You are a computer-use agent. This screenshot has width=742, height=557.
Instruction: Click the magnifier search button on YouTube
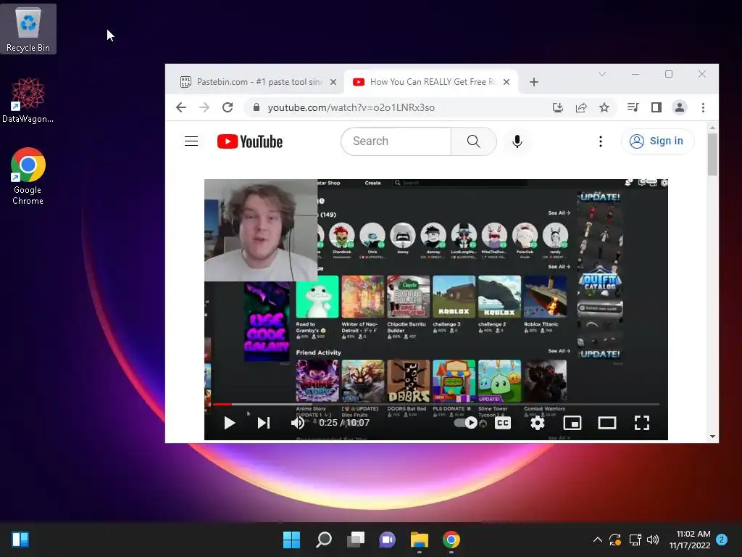pyautogui.click(x=474, y=141)
